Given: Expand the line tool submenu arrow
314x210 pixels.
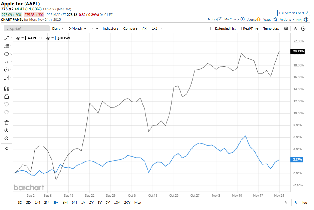Looking at the screenshot, I should (11, 38).
